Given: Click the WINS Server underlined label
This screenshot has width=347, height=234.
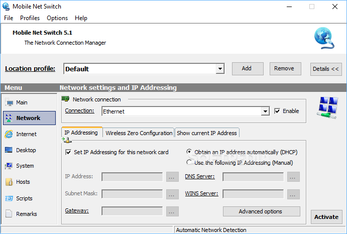Looking at the screenshot, I should (201, 193).
